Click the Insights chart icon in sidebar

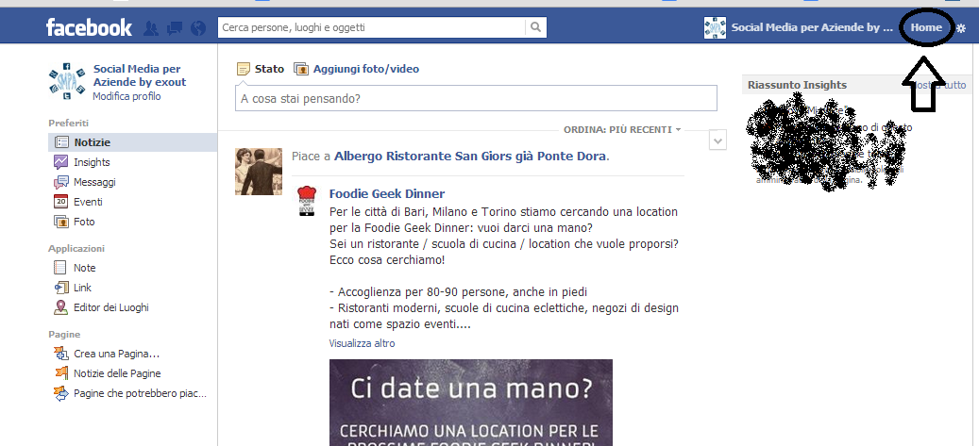(x=61, y=162)
